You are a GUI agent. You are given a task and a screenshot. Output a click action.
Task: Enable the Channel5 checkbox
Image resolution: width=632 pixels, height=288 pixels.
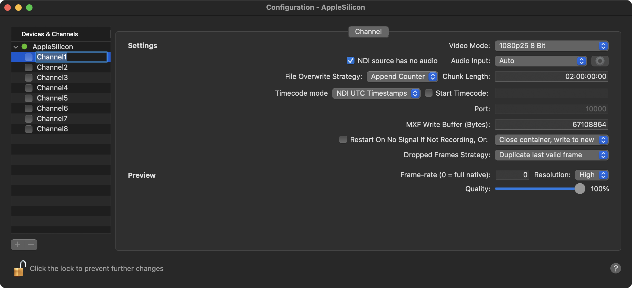(29, 98)
